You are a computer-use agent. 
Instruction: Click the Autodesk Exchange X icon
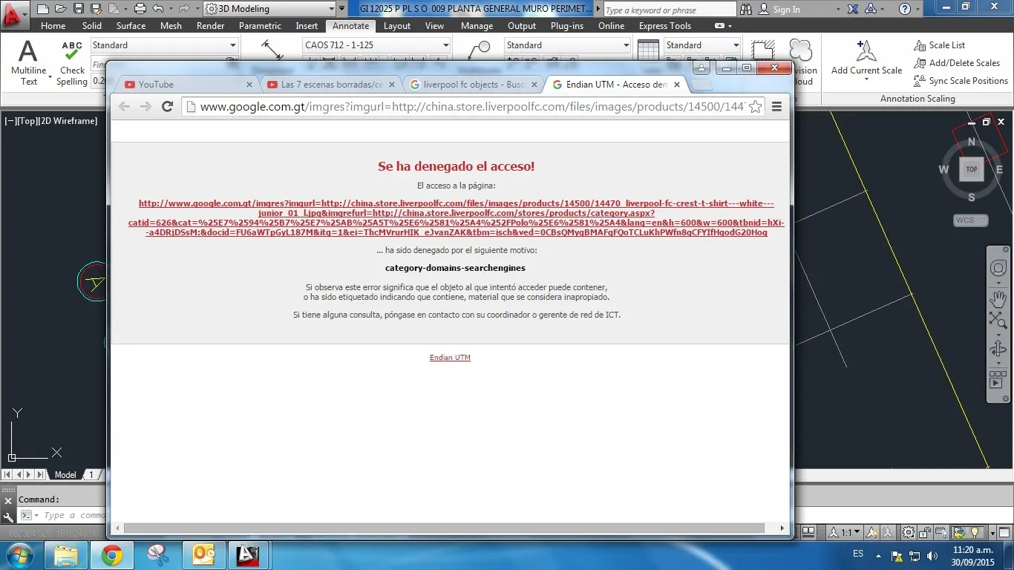coord(852,9)
